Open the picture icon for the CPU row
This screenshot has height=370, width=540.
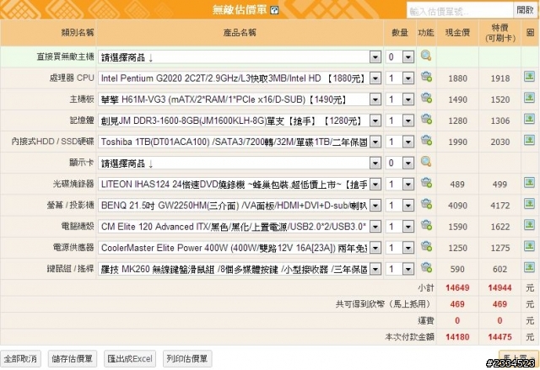pos(529,77)
